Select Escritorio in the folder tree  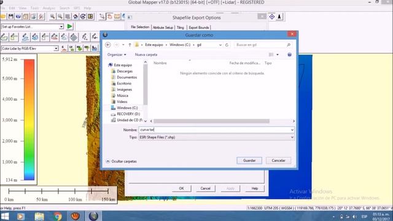[124, 83]
